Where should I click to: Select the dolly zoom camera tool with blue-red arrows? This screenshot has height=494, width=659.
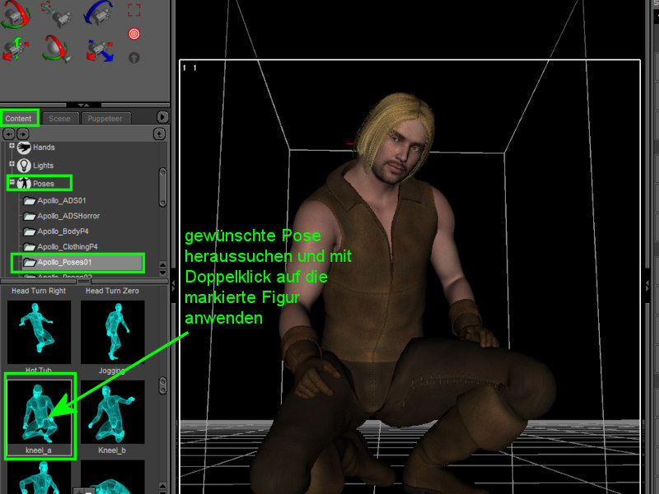click(100, 50)
